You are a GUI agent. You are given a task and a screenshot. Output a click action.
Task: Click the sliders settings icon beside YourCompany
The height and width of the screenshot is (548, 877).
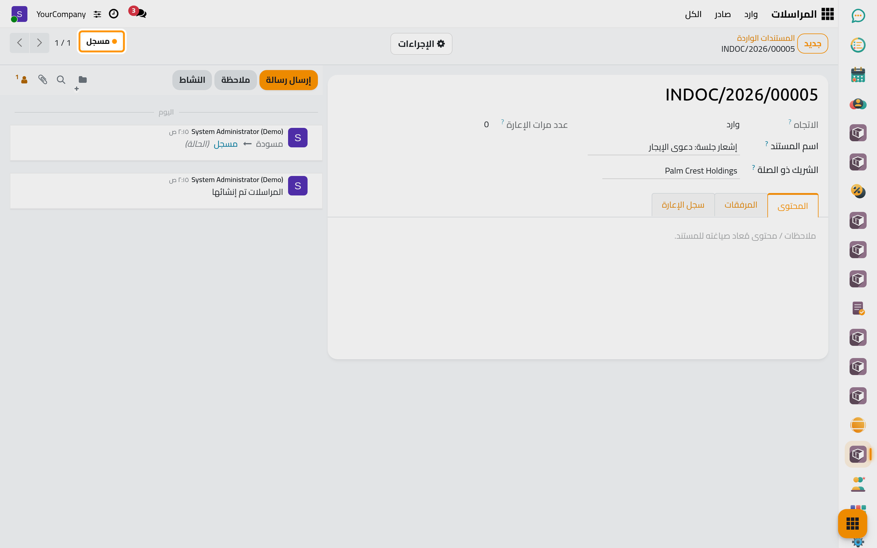point(97,14)
